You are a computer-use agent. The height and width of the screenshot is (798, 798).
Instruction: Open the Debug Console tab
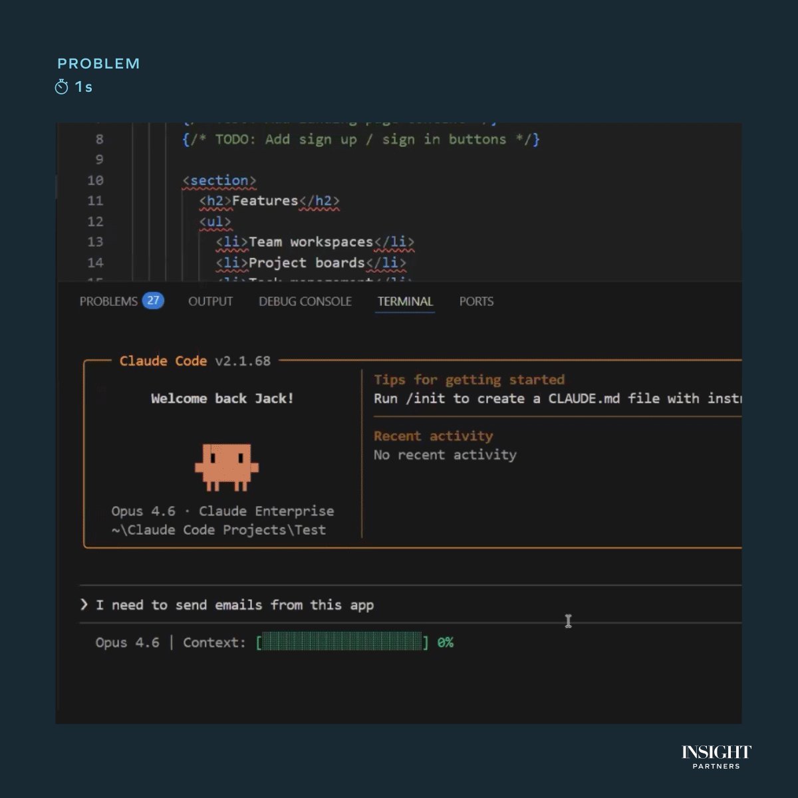point(305,301)
